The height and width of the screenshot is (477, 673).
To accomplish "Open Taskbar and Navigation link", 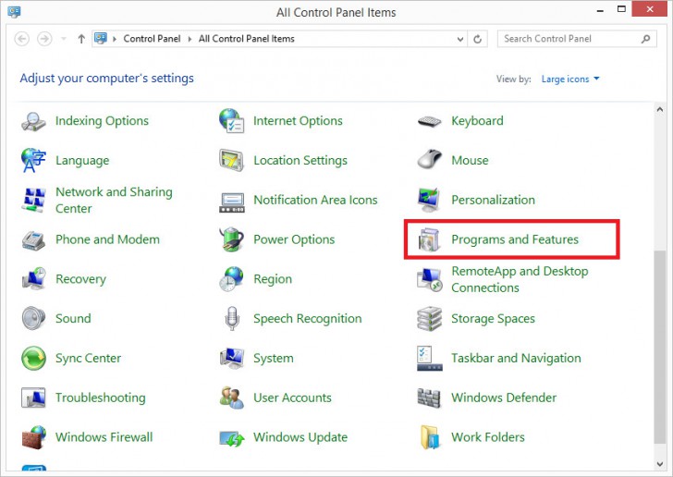I will coord(516,359).
